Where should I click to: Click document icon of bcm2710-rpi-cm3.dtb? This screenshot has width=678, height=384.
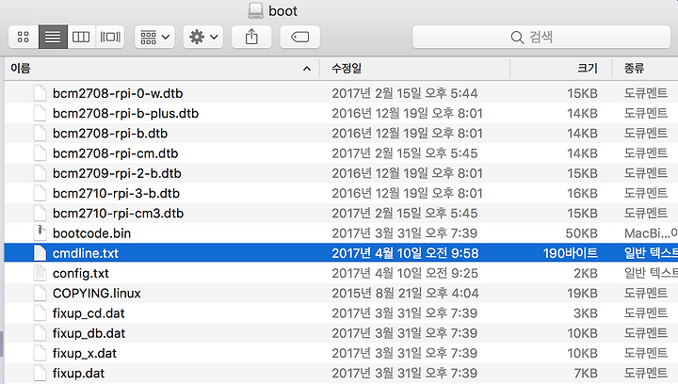[40, 214]
